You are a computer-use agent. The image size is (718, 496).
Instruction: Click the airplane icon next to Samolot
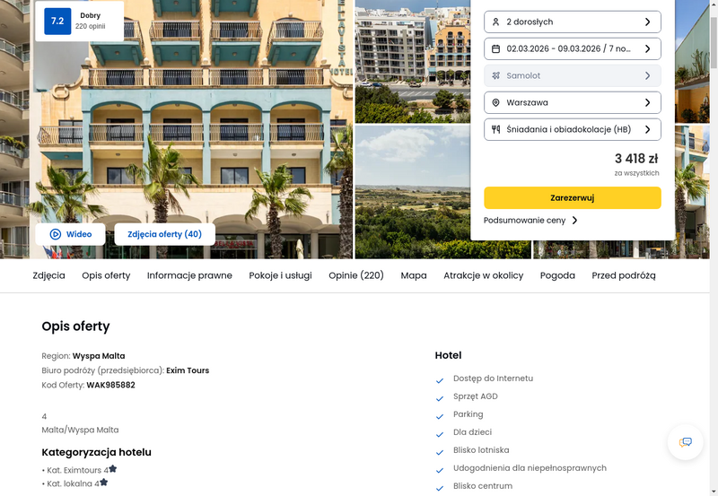tap(495, 76)
